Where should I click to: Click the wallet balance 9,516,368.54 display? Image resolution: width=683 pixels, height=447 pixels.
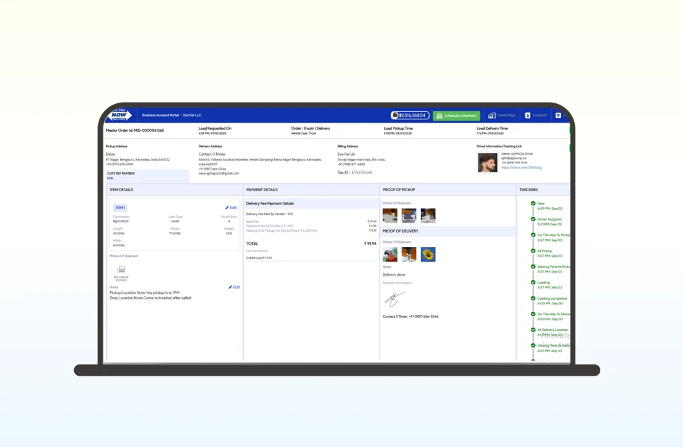tap(410, 115)
